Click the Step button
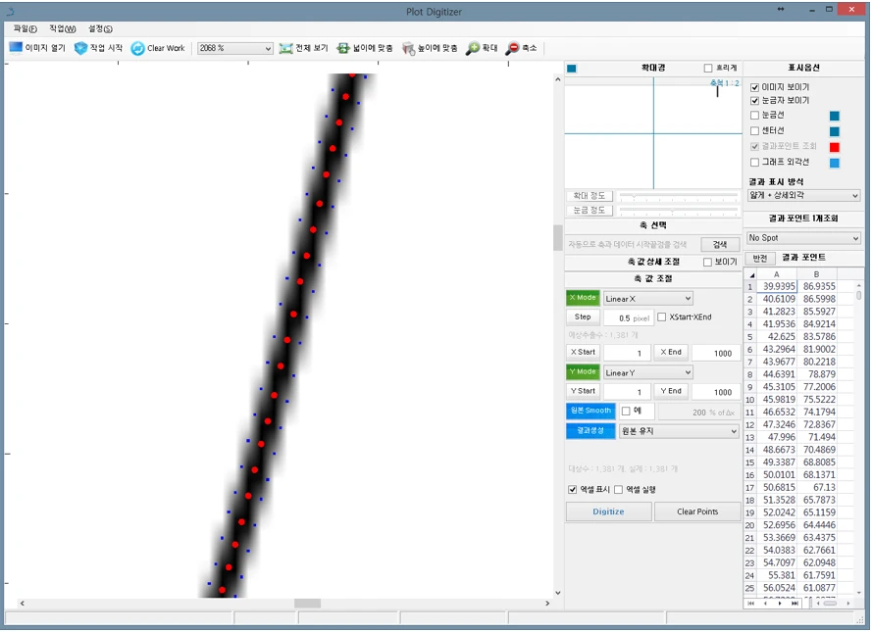Viewport: 872px width, 632px height. (583, 316)
